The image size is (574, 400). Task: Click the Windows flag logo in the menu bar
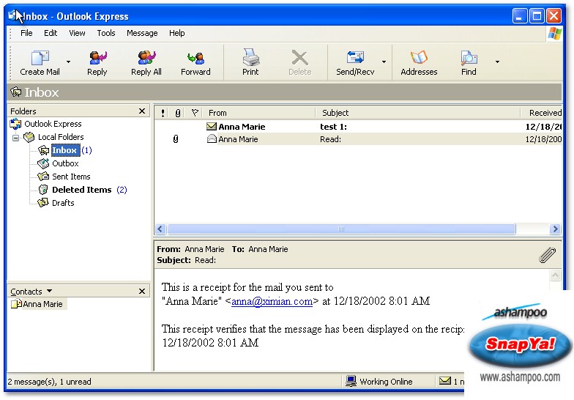pyautogui.click(x=555, y=34)
